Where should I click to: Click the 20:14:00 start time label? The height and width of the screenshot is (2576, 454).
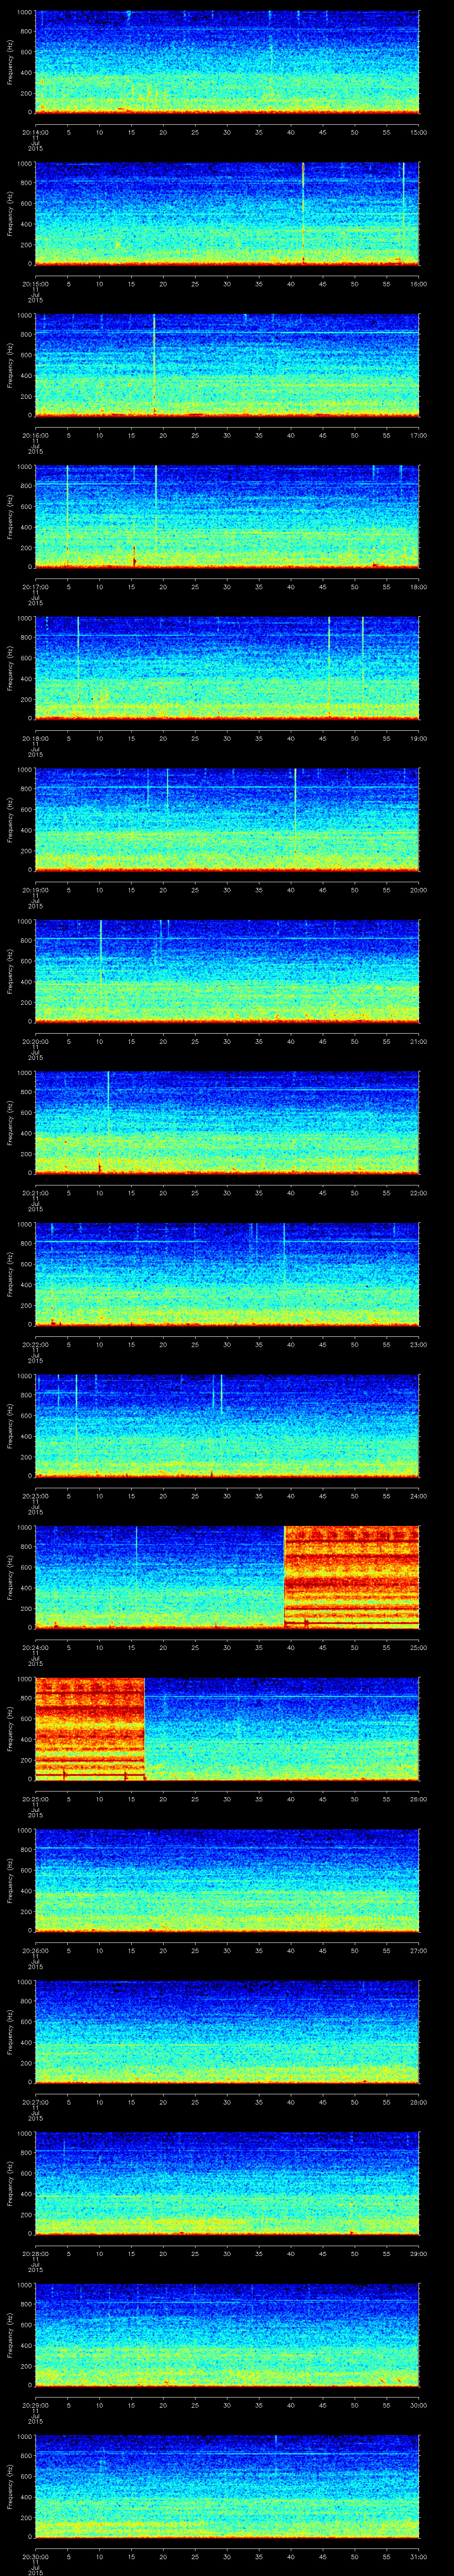click(35, 132)
